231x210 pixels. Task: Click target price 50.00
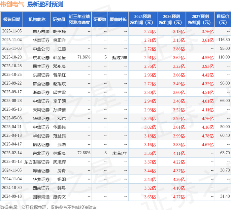225,127
